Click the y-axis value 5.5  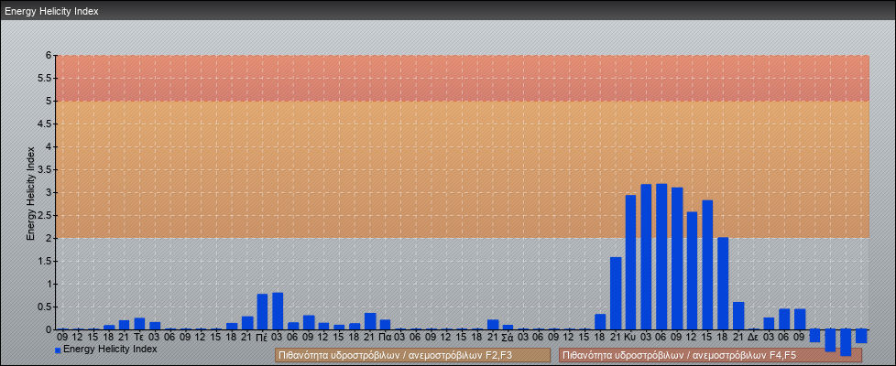point(46,78)
